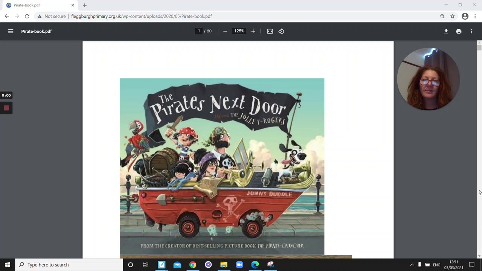The width and height of the screenshot is (482, 271).
Task: Click the page number input field
Action: [x=199, y=31]
